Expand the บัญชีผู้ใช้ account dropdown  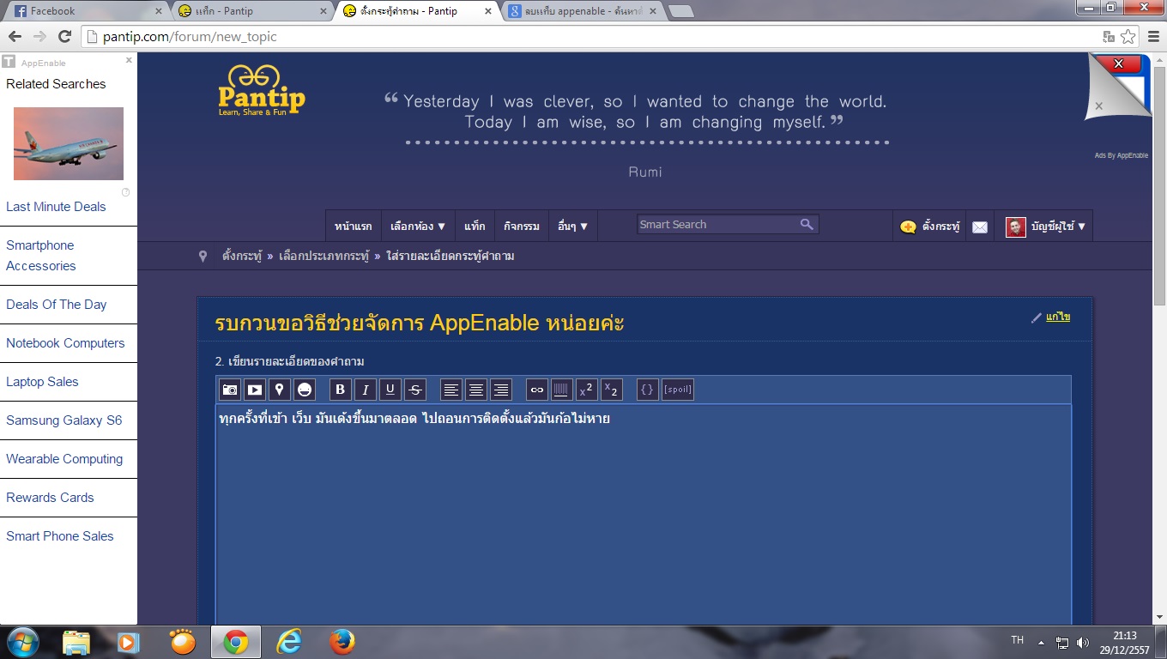point(1045,227)
